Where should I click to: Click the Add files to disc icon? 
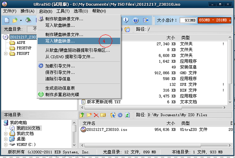[x=113, y=115]
